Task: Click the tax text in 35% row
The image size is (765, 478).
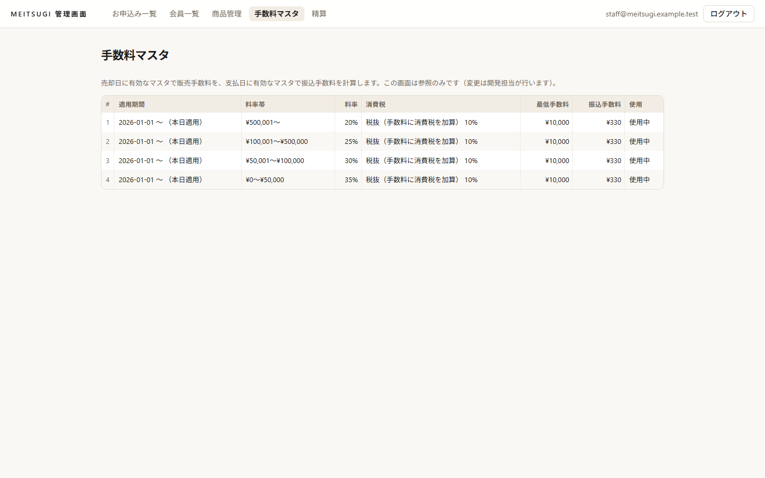Action: tap(422, 180)
